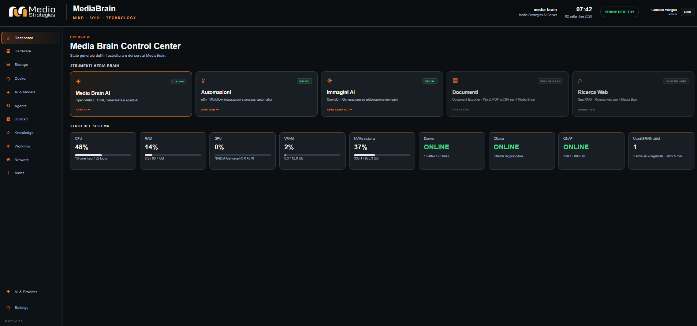Click the diamond icon on Immagini AI card

329,80
